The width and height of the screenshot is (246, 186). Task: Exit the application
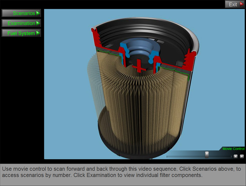235,4
